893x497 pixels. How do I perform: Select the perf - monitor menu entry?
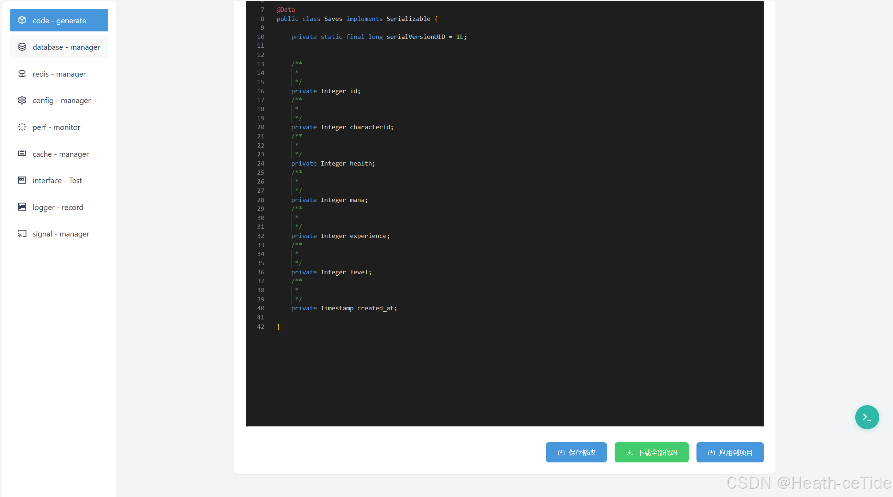(x=56, y=127)
